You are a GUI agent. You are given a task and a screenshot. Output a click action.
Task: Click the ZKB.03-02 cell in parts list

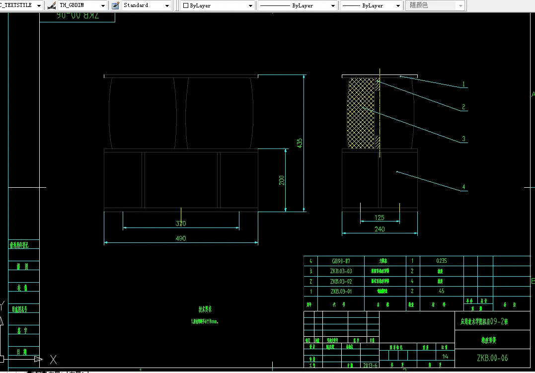pyautogui.click(x=341, y=281)
